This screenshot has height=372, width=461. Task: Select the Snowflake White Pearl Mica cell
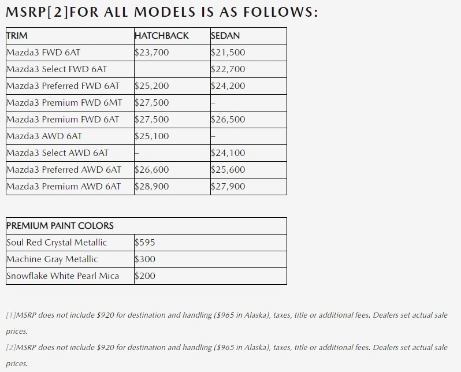[x=62, y=276]
